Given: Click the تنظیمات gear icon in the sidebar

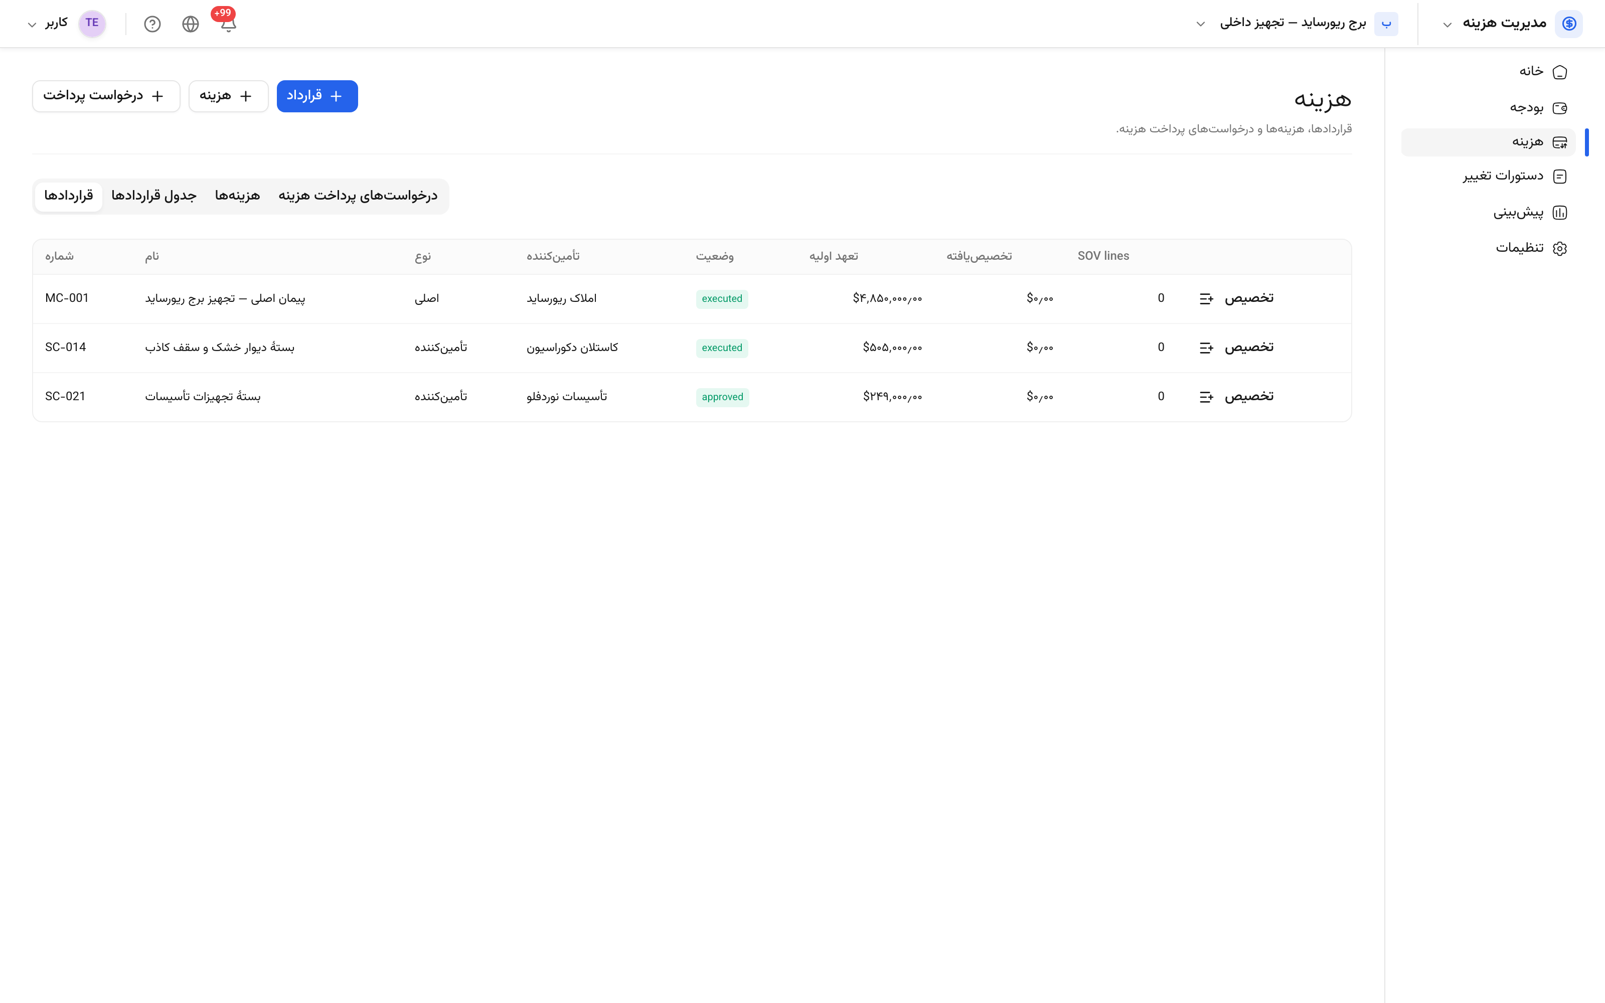Looking at the screenshot, I should (1560, 248).
